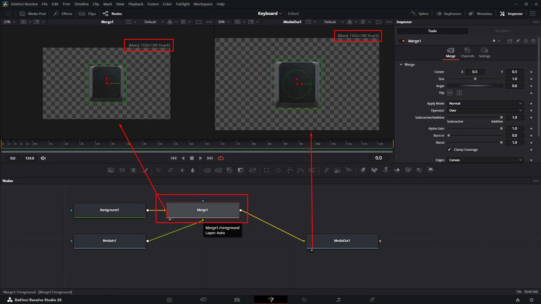Mute audio with the speaker icon
This screenshot has width=541, height=304.
click(43, 158)
